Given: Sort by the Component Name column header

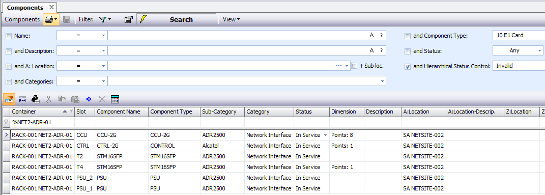Looking at the screenshot, I should 121,112.
